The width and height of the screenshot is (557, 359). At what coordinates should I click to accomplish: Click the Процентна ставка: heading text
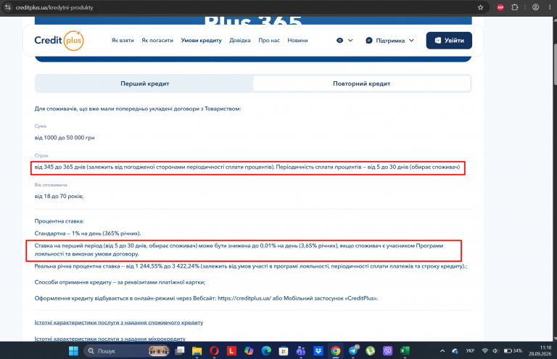(x=59, y=221)
